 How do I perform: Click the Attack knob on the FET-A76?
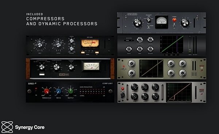(x=72, y=41)
